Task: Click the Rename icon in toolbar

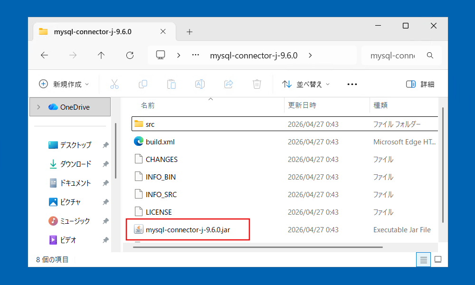Action: point(200,84)
